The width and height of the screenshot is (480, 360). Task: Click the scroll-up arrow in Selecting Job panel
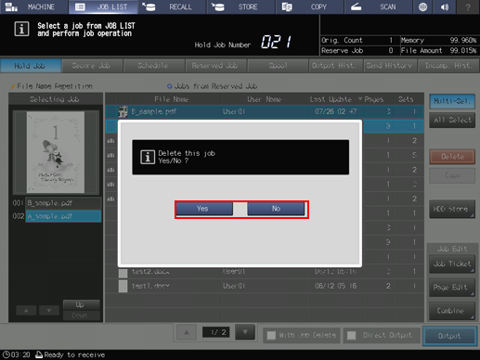coord(26,310)
